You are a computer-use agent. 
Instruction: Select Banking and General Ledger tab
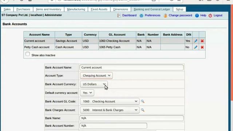point(152,9)
